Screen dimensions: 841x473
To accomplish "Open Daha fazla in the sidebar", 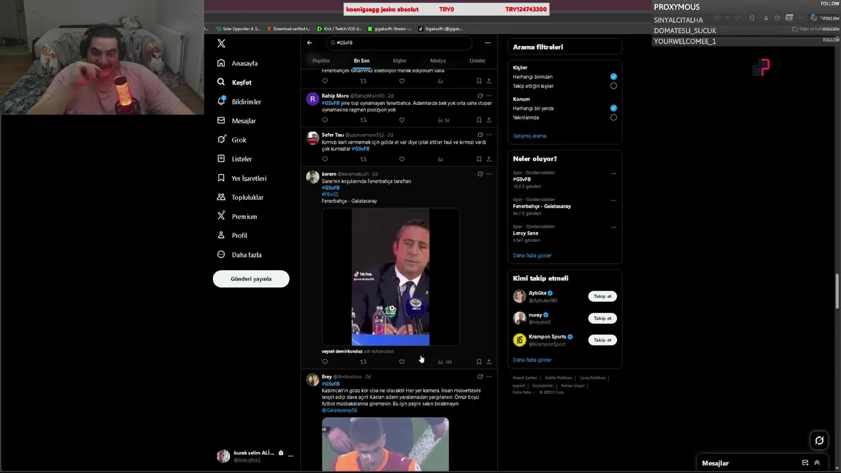I will [240, 255].
